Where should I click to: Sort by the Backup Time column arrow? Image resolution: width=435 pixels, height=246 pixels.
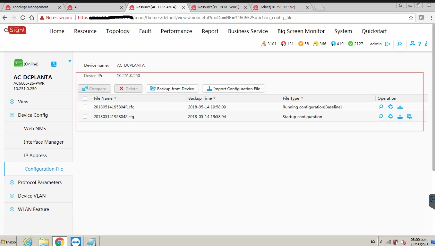pos(215,98)
